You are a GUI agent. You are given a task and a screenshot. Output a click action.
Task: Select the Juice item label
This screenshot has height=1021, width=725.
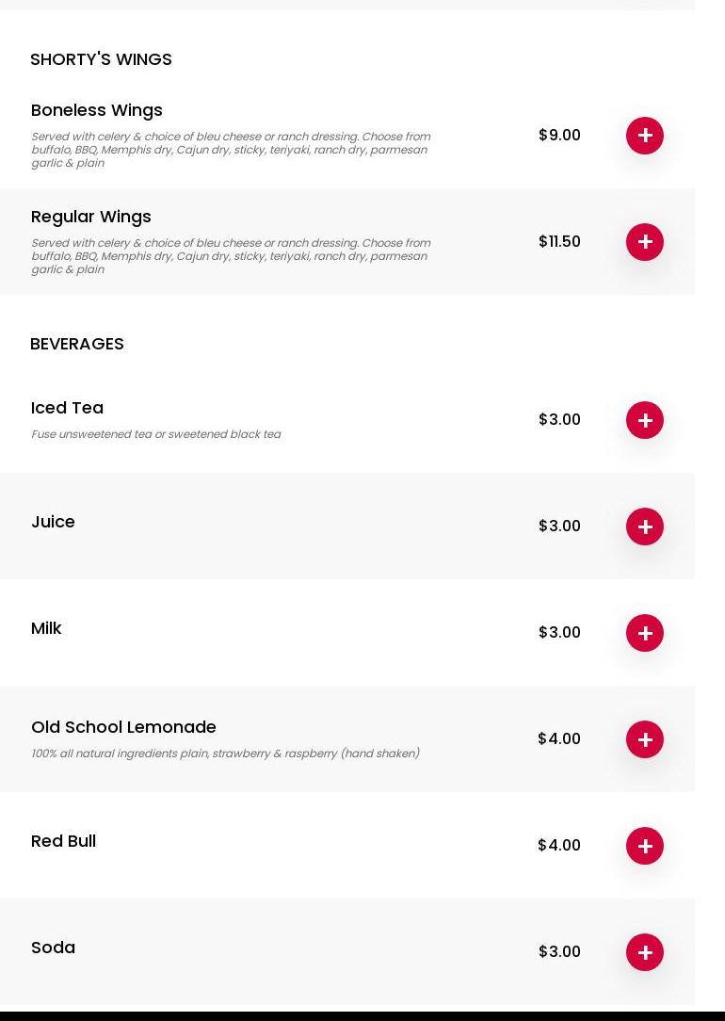[x=53, y=522]
